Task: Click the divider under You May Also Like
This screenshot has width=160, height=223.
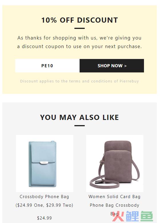Action: click(x=80, y=126)
